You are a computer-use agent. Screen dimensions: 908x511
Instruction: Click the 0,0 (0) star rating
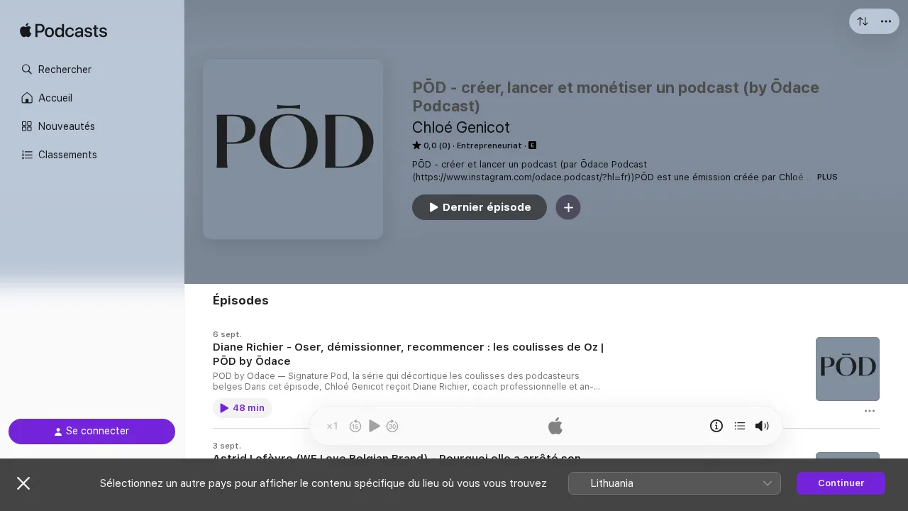click(431, 145)
